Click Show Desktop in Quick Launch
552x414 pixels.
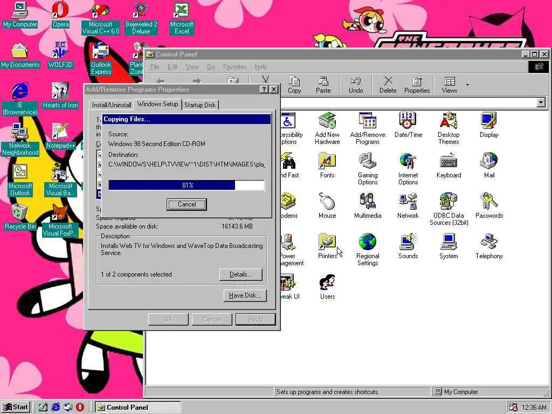(43, 407)
